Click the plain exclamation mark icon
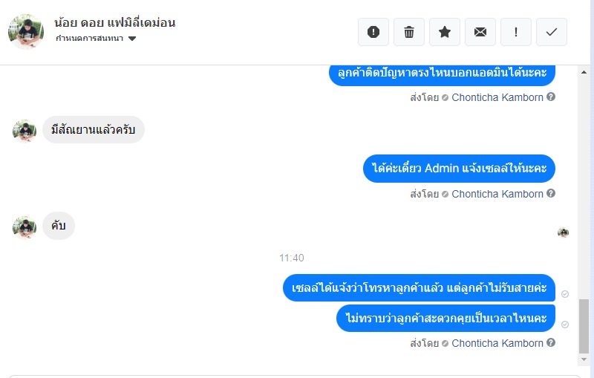 coord(516,32)
